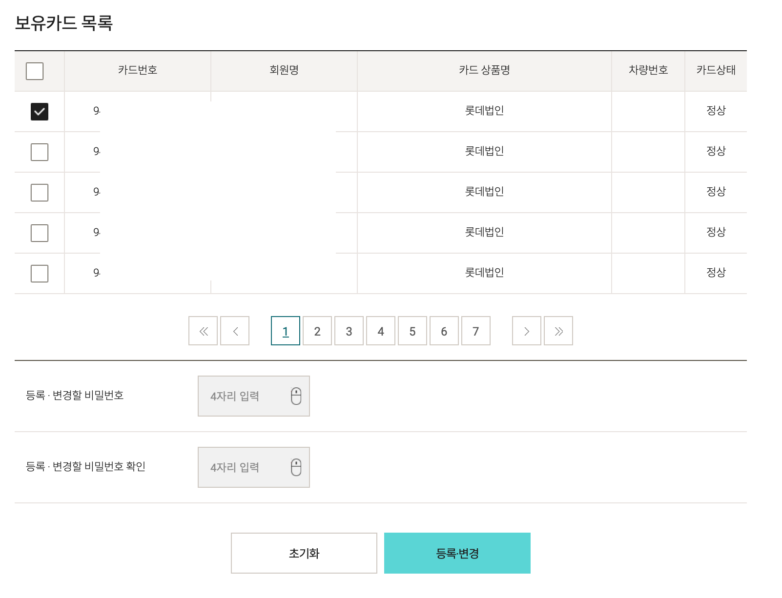Toggle select-all checkbox in table header
Screen dimensions: 782x598
click(x=35, y=71)
